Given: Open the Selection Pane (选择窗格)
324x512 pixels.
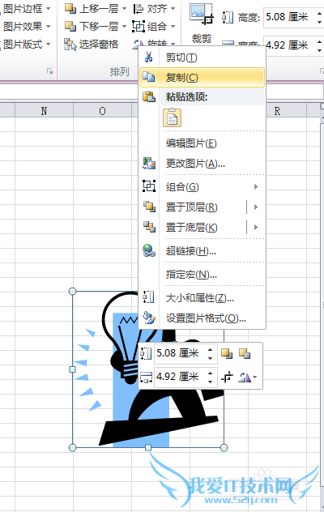Looking at the screenshot, I should tap(91, 45).
